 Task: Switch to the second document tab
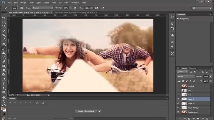tap(75, 13)
